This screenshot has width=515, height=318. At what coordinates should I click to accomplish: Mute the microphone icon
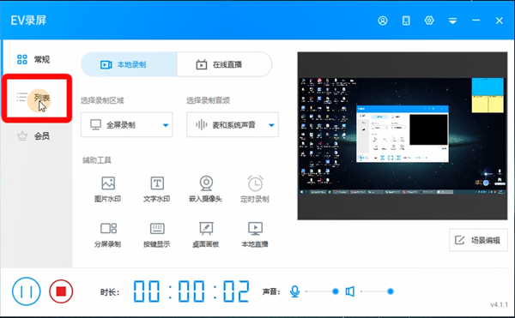[294, 291]
